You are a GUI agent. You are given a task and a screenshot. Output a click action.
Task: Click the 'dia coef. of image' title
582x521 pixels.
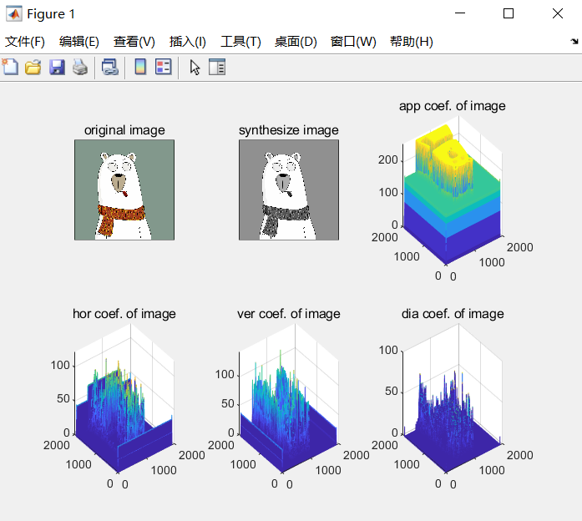tap(453, 314)
